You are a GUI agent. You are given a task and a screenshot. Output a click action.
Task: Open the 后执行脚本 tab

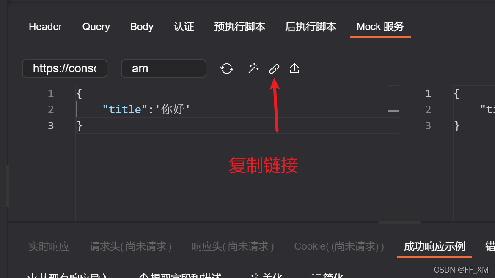[311, 27]
